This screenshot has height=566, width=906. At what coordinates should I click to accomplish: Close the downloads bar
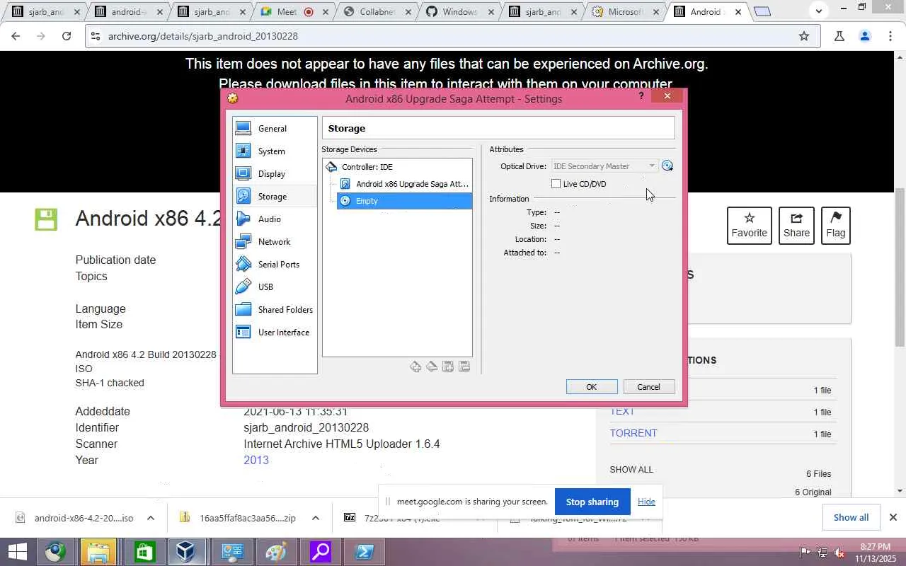(893, 517)
